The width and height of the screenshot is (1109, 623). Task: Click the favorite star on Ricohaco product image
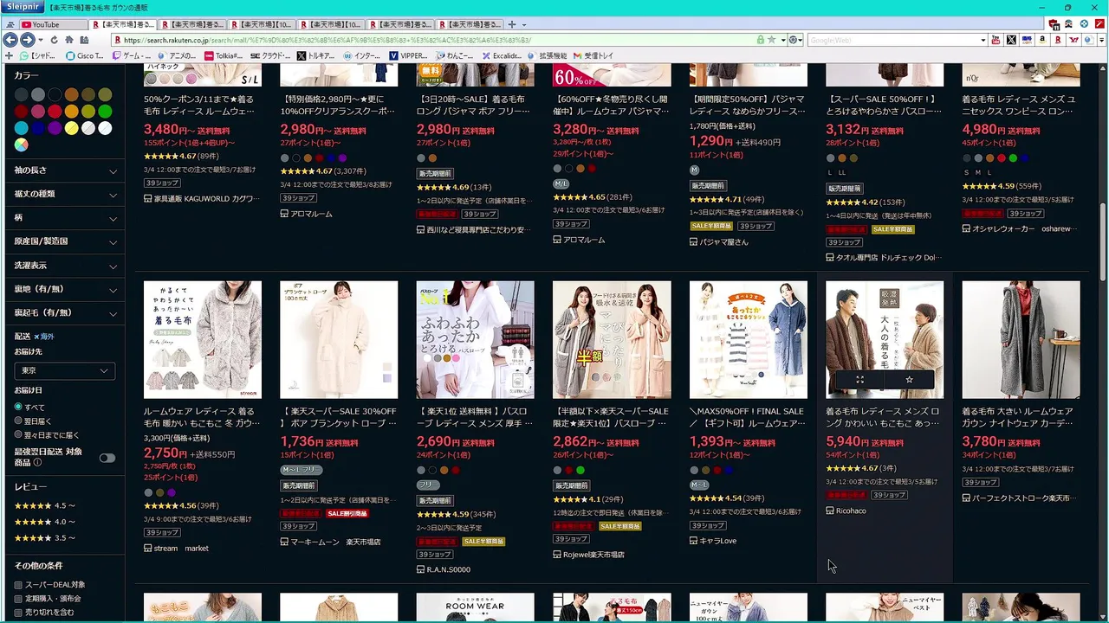pyautogui.click(x=909, y=379)
